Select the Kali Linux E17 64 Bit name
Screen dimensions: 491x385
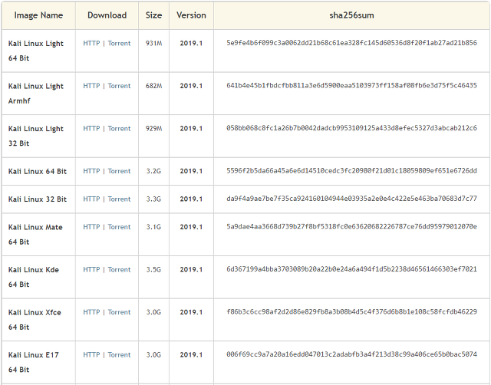(x=34, y=362)
